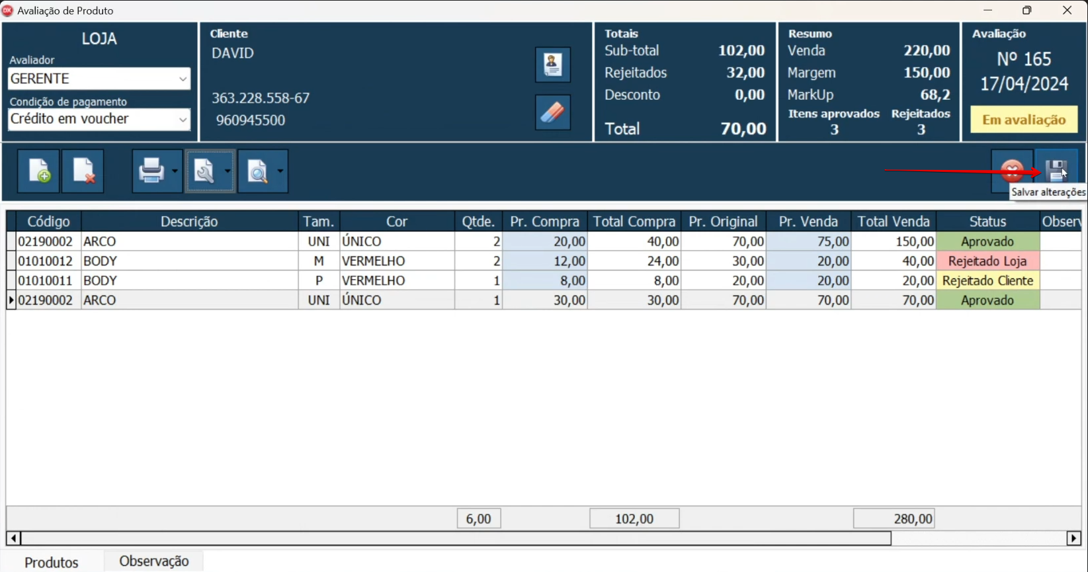Cancel changes with the red X icon

click(1012, 171)
